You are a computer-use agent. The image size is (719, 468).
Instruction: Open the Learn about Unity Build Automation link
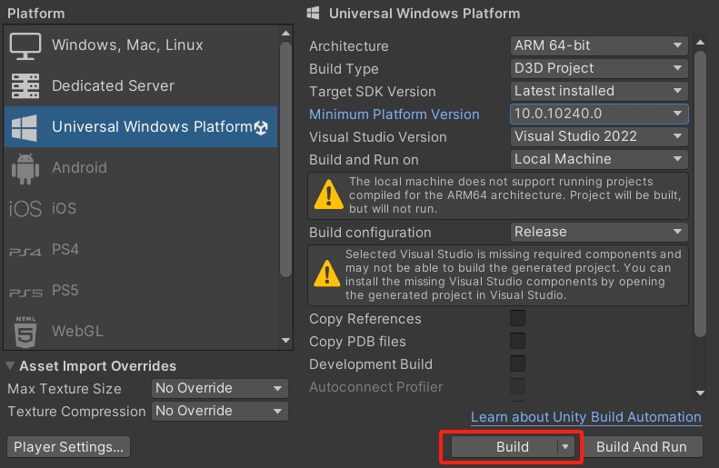[x=585, y=417]
